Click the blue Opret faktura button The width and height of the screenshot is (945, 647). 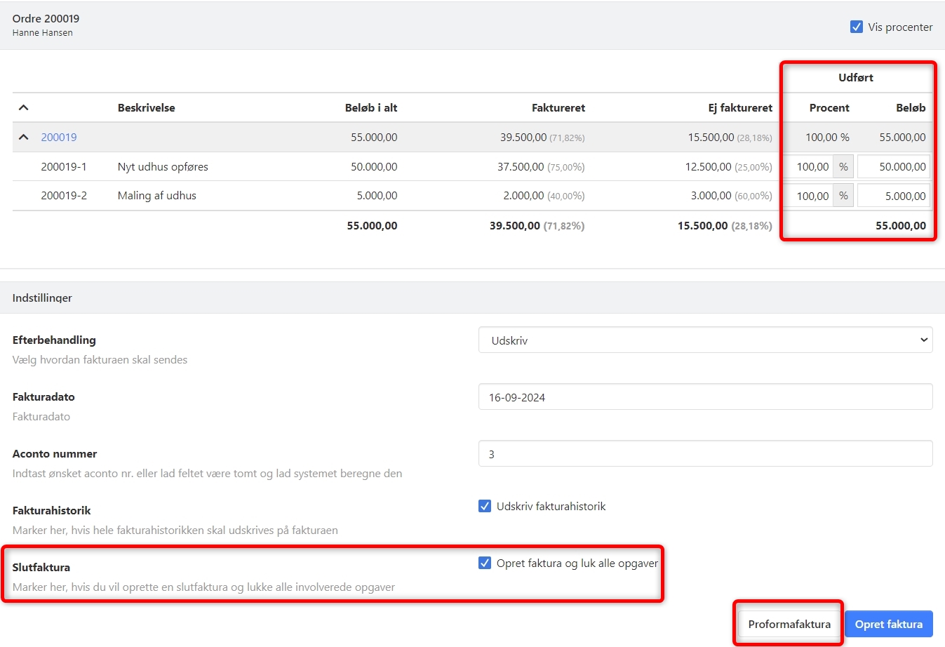tap(888, 624)
